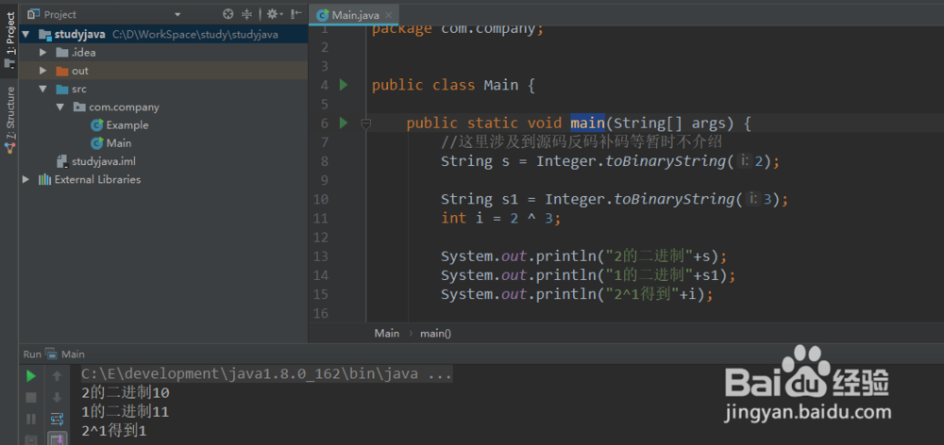
Task: Expand the out folder
Action: pyautogui.click(x=42, y=71)
